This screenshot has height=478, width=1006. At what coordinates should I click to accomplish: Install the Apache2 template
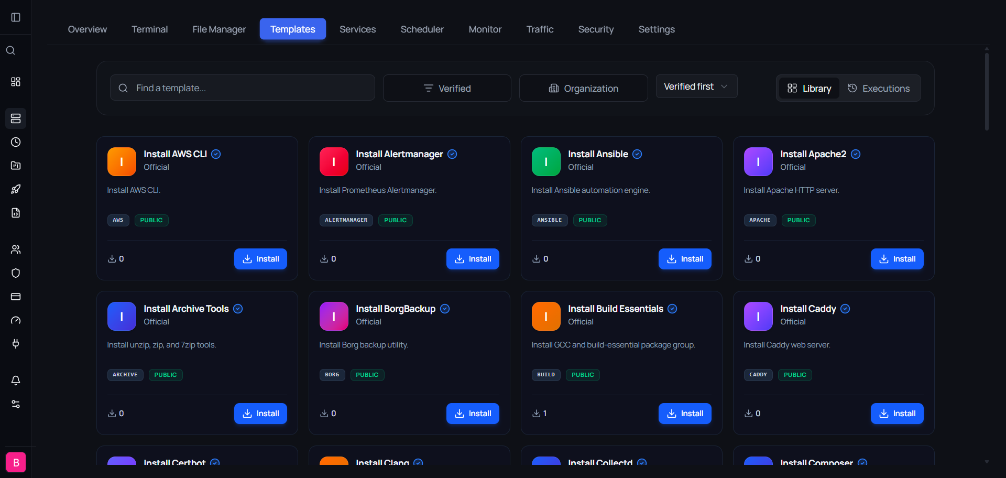897,259
